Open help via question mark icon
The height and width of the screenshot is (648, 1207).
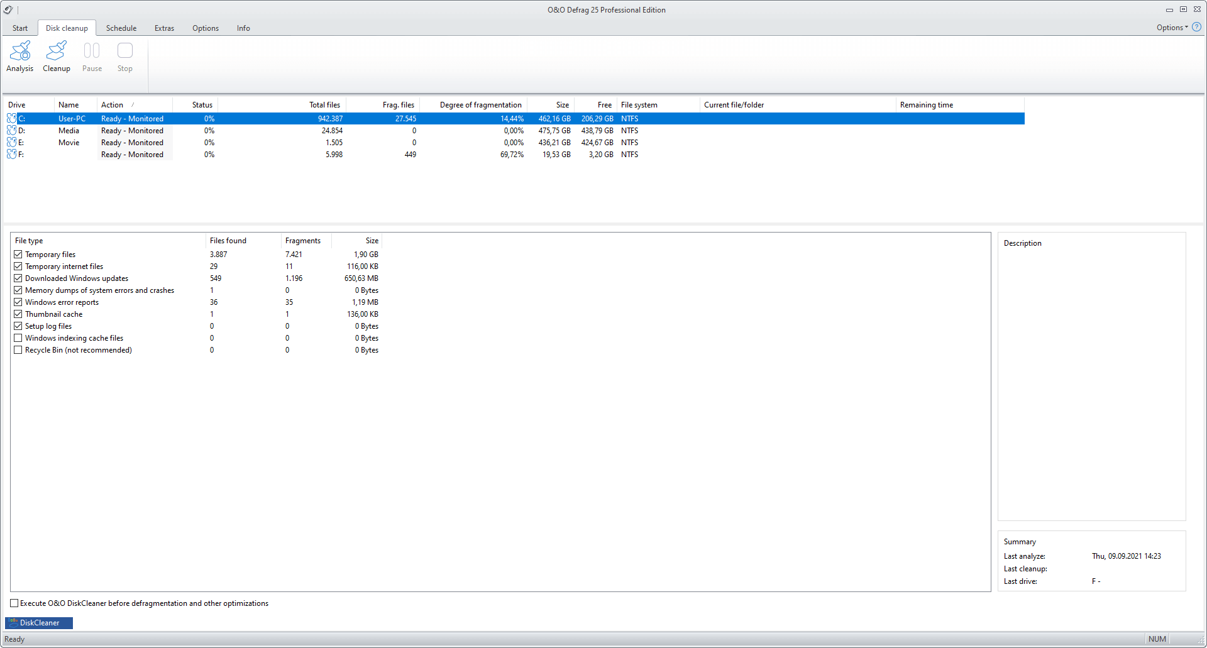pos(1196,27)
